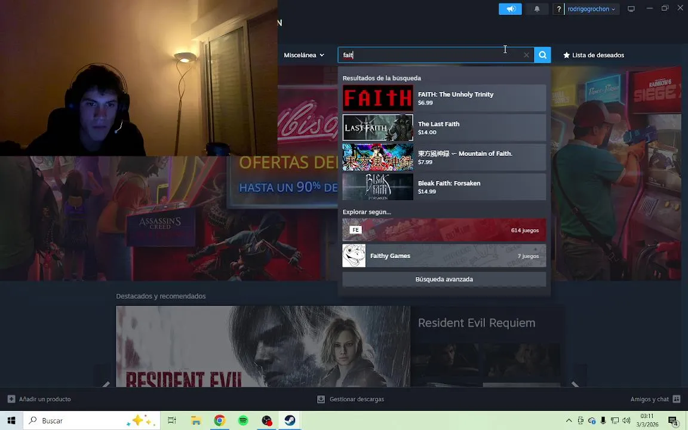This screenshot has height=430, width=688.
Task: Click the microphone tray icon
Action: click(x=603, y=420)
